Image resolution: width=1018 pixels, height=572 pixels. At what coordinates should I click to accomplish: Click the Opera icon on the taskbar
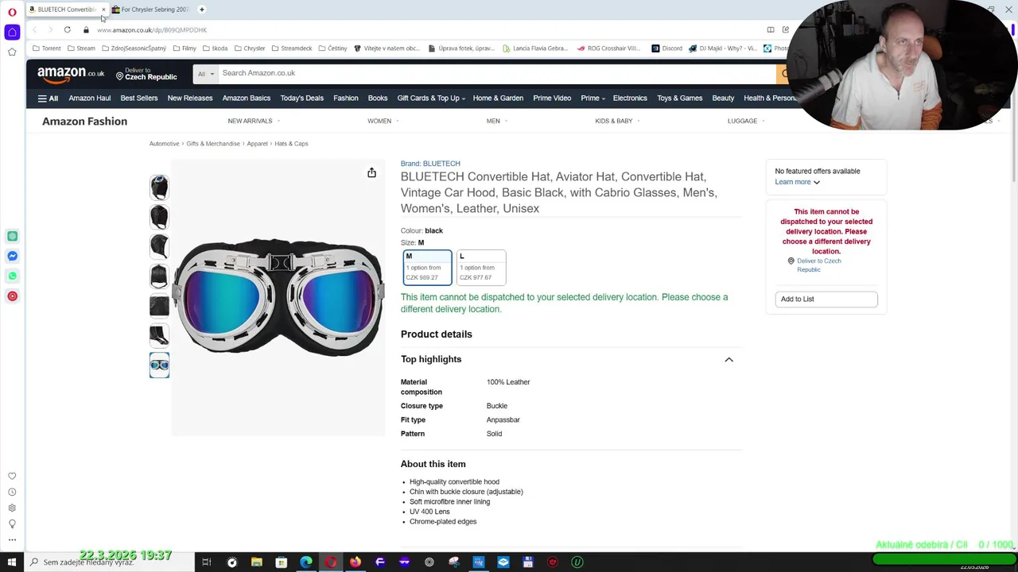point(330,562)
